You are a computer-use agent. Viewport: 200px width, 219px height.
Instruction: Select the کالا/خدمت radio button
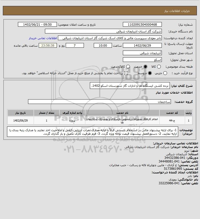tap(128, 67)
